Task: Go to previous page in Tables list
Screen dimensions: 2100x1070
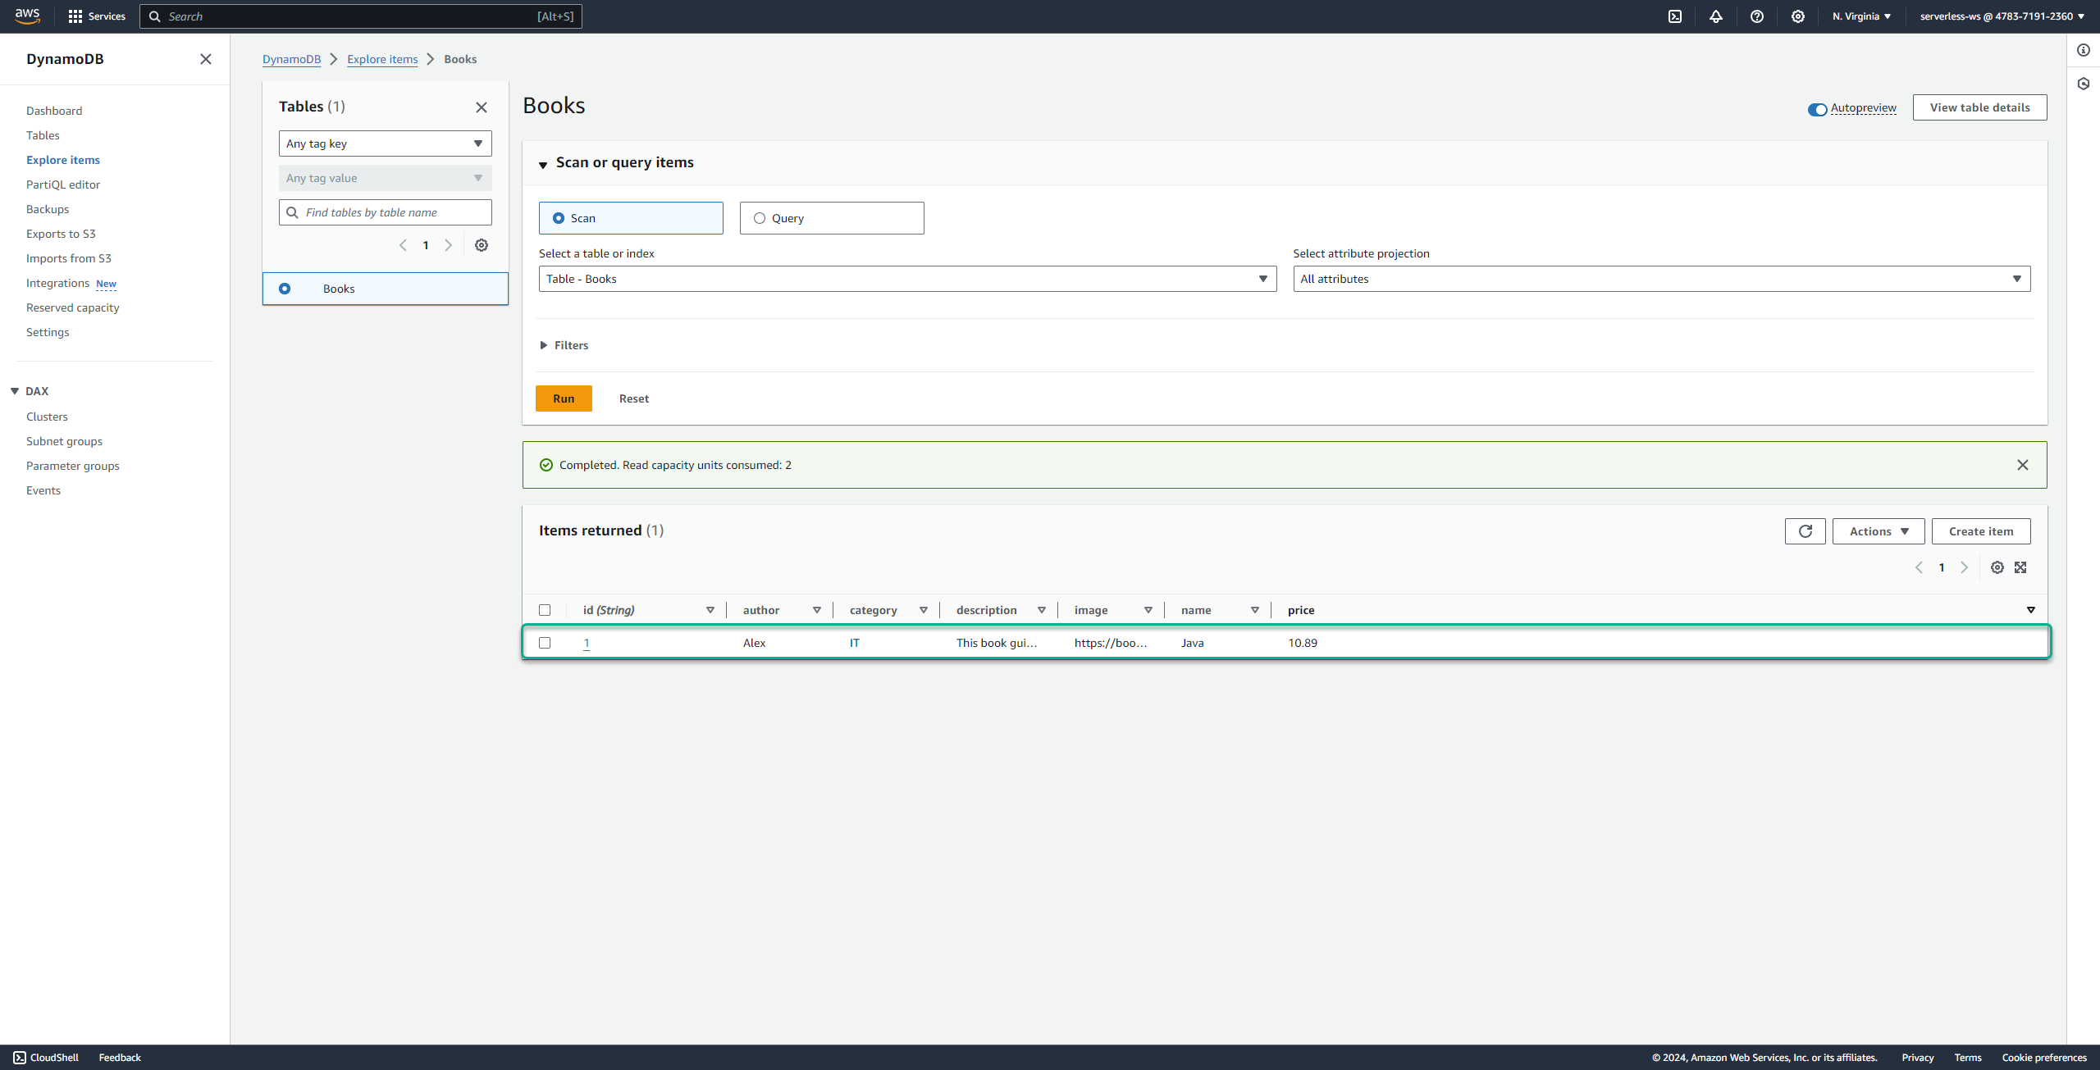Action: tap(403, 245)
